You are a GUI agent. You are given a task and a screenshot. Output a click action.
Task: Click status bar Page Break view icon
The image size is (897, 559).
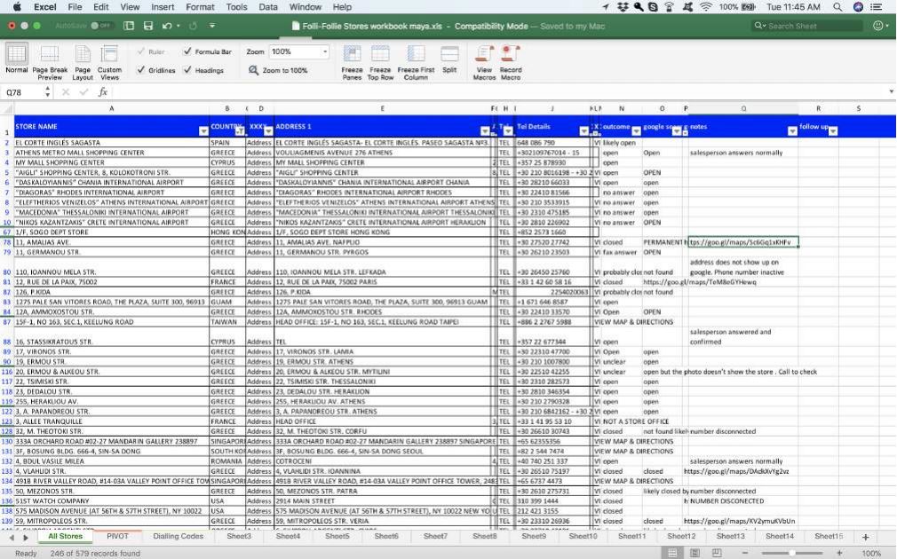716,553
